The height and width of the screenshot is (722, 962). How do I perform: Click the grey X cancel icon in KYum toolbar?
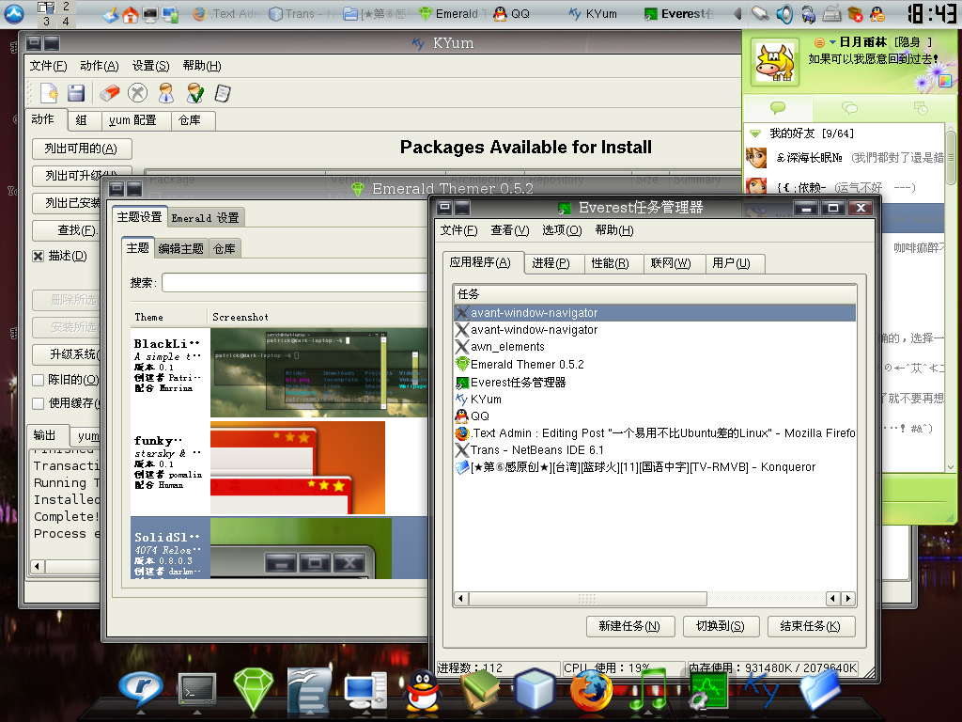137,93
